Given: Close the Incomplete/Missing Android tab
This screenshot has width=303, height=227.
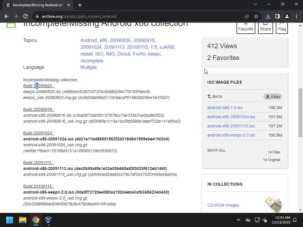Looking at the screenshot, I should click(x=69, y=5).
